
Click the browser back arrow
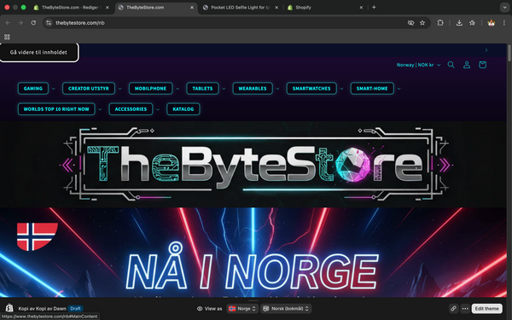pyautogui.click(x=8, y=23)
